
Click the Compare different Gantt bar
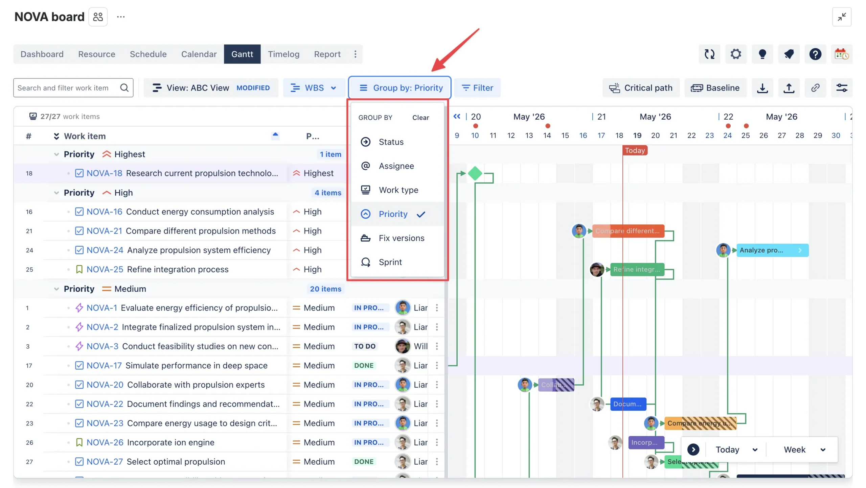click(x=628, y=231)
